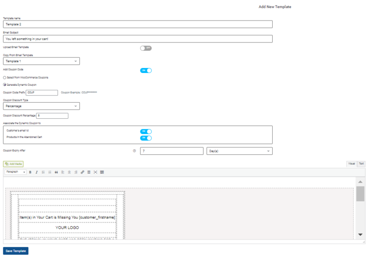Image resolution: width=374 pixels, height=262 pixels.
Task: Toggle the toolbar kitchen sink icon
Action: coord(102,172)
